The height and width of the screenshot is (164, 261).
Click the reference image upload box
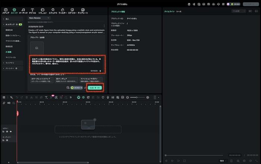pyautogui.click(x=37, y=48)
